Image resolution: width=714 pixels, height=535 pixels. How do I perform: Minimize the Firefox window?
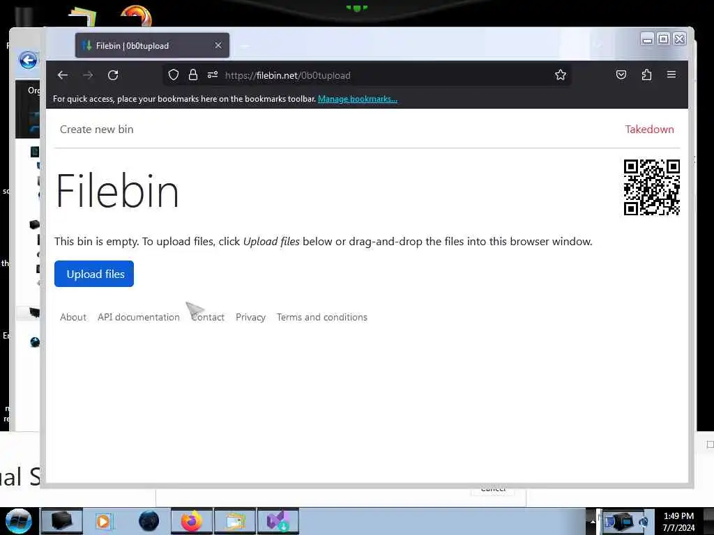pos(646,40)
